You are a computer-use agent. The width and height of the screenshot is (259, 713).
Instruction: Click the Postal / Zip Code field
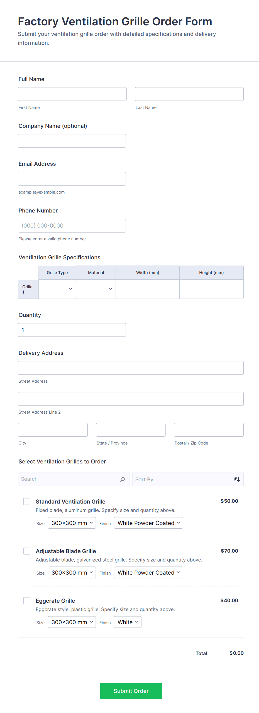click(209, 430)
